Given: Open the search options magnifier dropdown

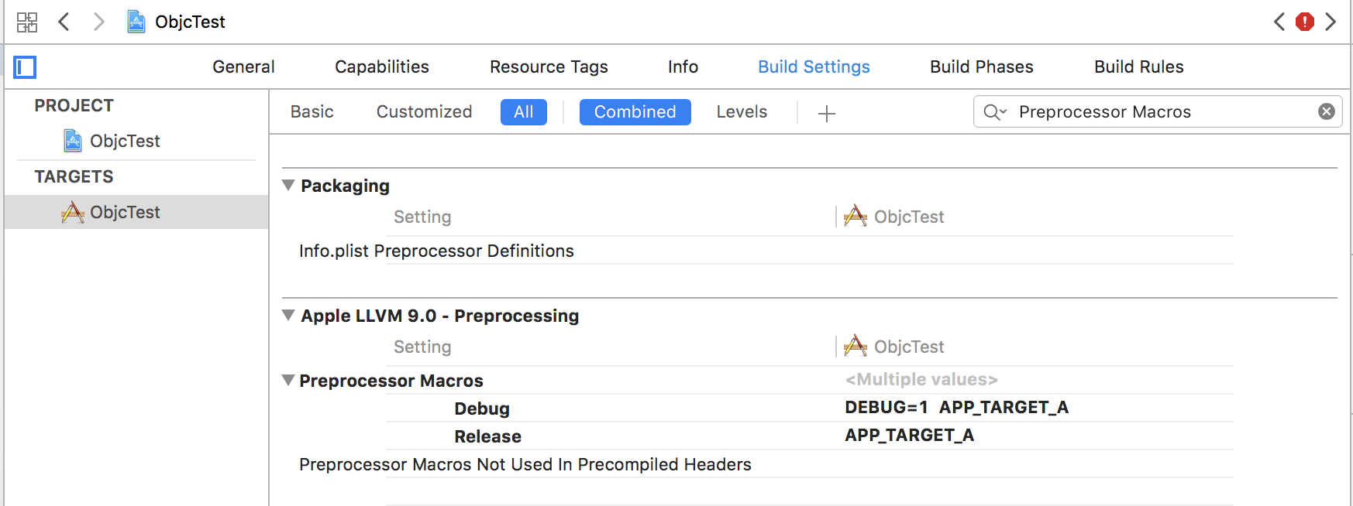Looking at the screenshot, I should point(994,112).
